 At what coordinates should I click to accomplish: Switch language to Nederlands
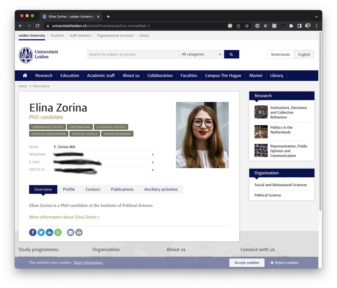pyautogui.click(x=281, y=55)
